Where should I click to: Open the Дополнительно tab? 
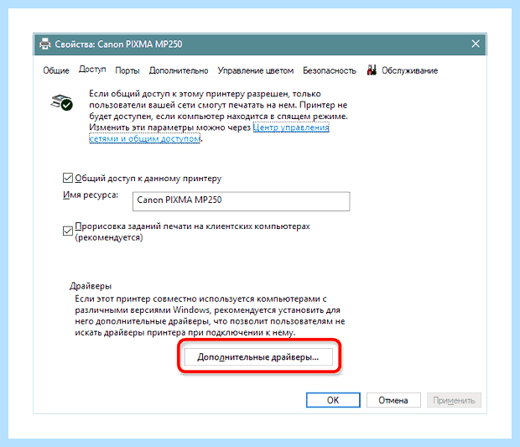[x=179, y=70]
